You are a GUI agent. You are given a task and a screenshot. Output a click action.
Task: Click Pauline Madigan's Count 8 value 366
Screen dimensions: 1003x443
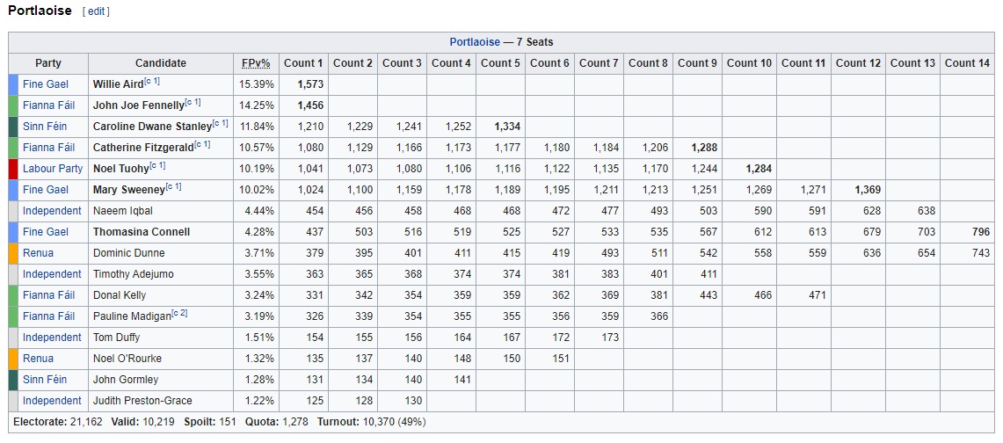click(x=660, y=316)
